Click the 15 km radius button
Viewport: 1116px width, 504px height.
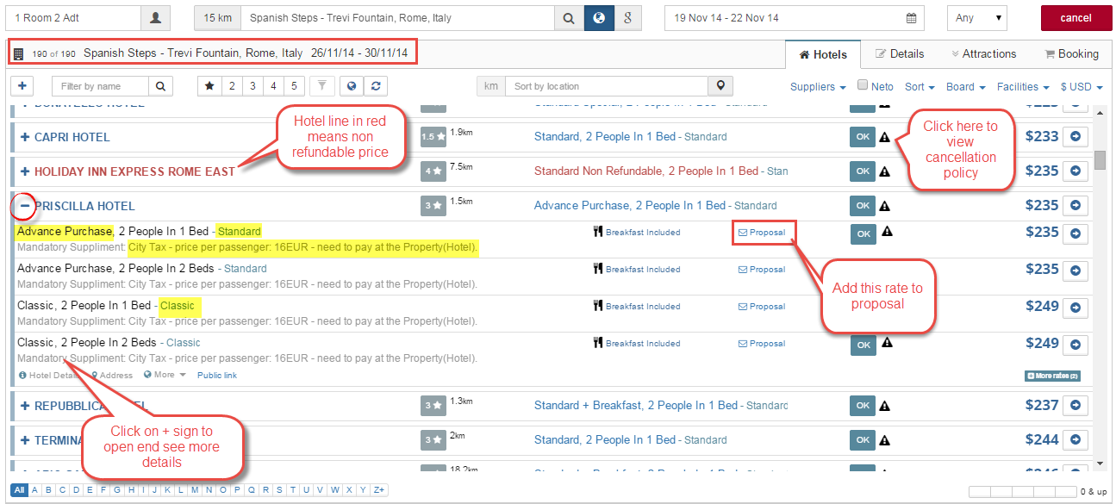coord(217,18)
